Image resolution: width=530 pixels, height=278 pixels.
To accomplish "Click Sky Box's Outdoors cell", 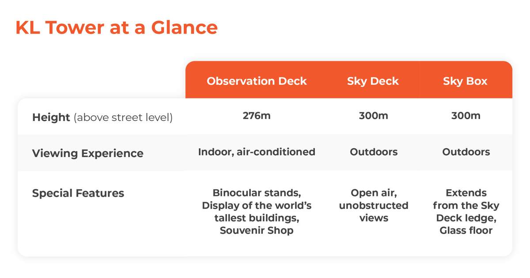I will pos(466,152).
